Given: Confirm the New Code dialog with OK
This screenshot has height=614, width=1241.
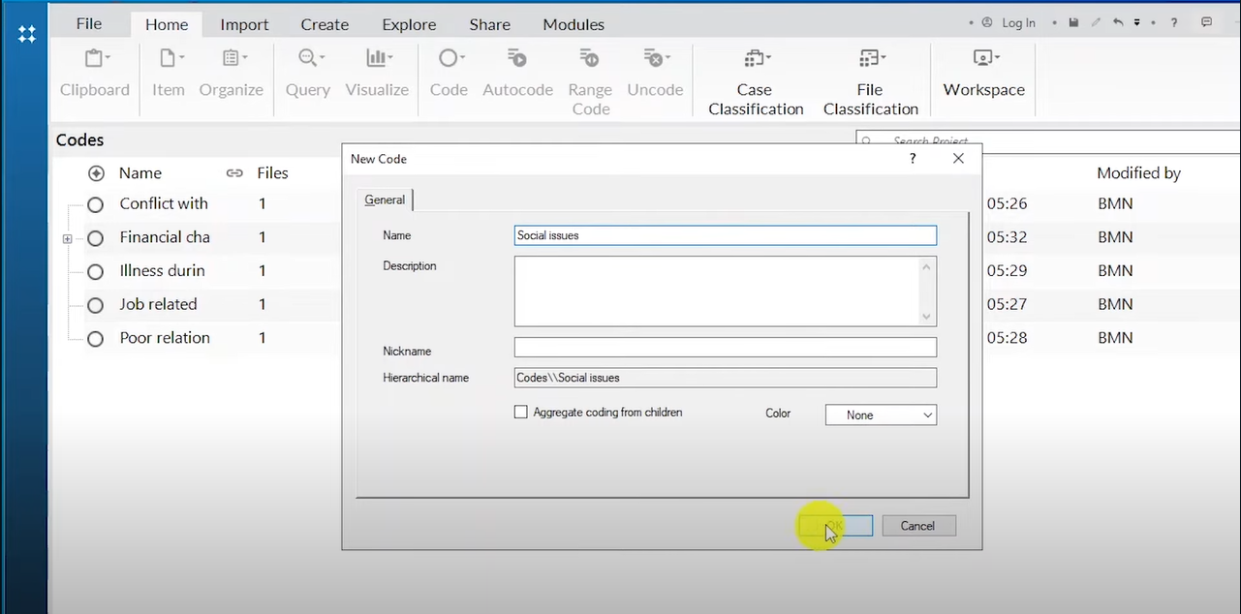Looking at the screenshot, I should [x=835, y=526].
